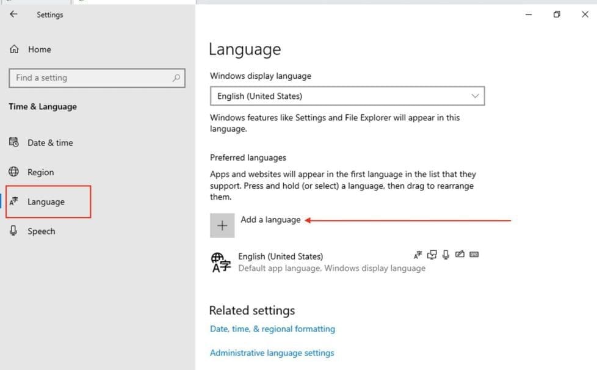Select the Date & time clock icon
The image size is (597, 370).
[x=13, y=142]
